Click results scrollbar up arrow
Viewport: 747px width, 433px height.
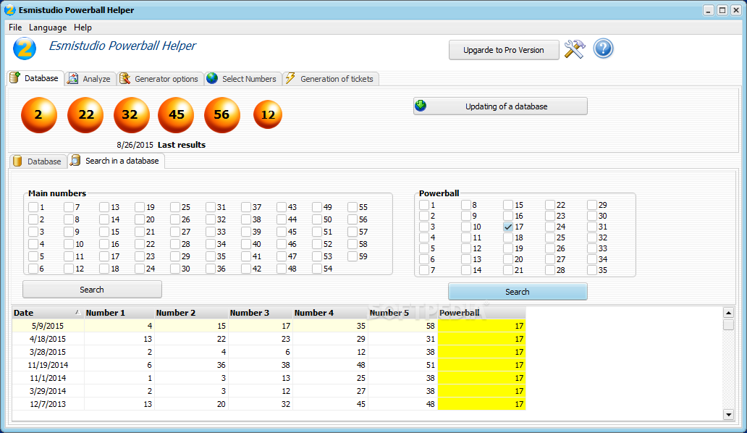[x=728, y=313]
